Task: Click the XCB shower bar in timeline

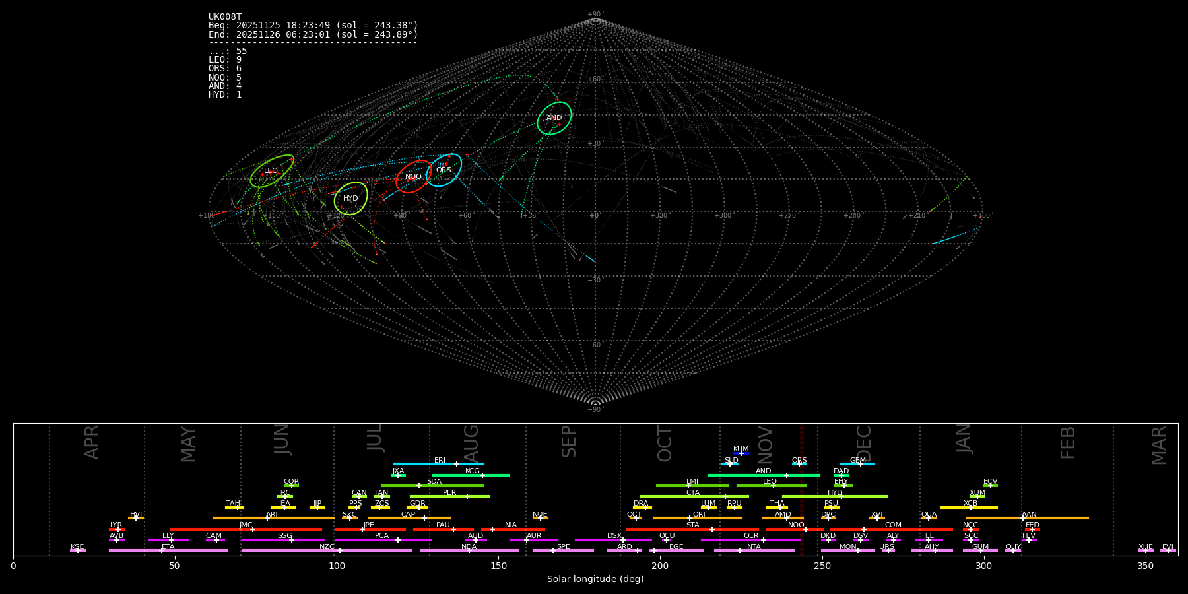Action: (x=969, y=507)
